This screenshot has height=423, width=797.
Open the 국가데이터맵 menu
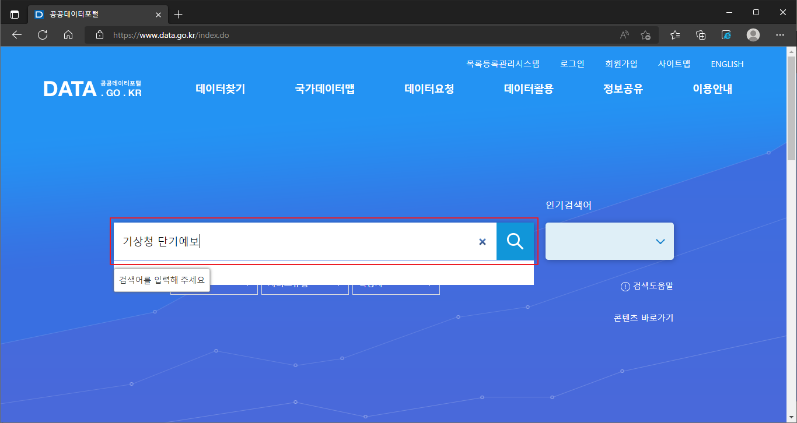(x=325, y=89)
